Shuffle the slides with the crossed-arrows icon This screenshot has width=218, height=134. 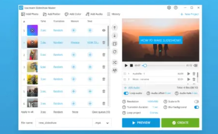point(114,62)
